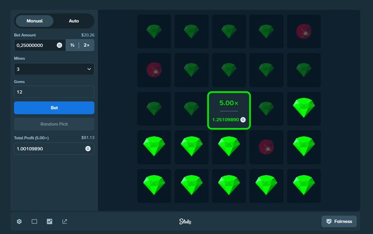
Task: Click the Gems field showing 12
Action: [54, 92]
